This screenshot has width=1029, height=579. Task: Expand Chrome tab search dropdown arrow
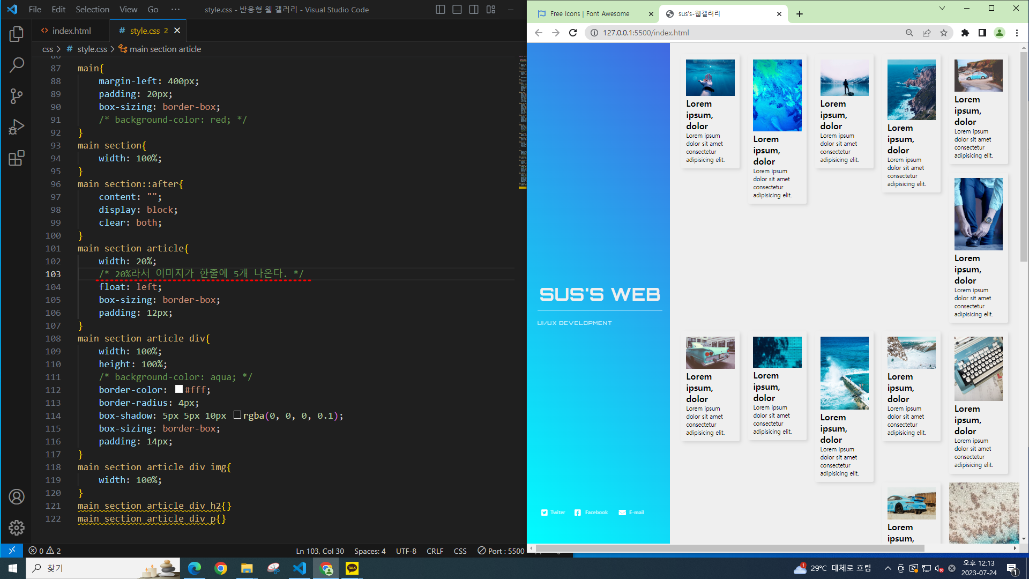pos(942,8)
